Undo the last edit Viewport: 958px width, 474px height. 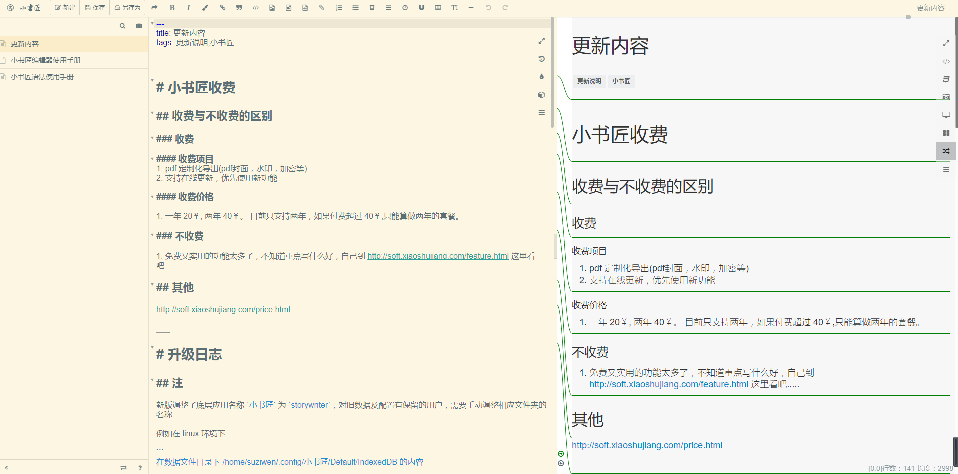tap(488, 8)
